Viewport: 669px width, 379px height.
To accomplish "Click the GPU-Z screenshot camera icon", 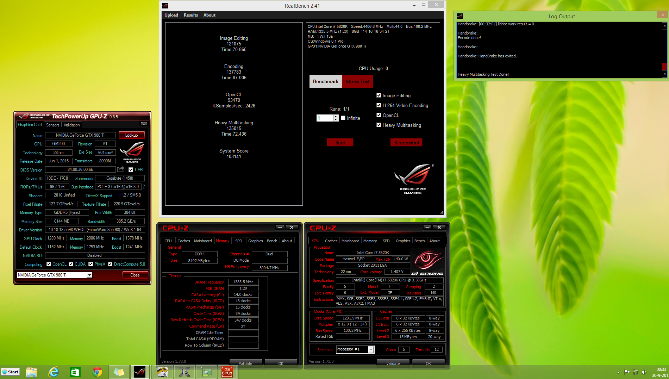I will pyautogui.click(x=144, y=124).
